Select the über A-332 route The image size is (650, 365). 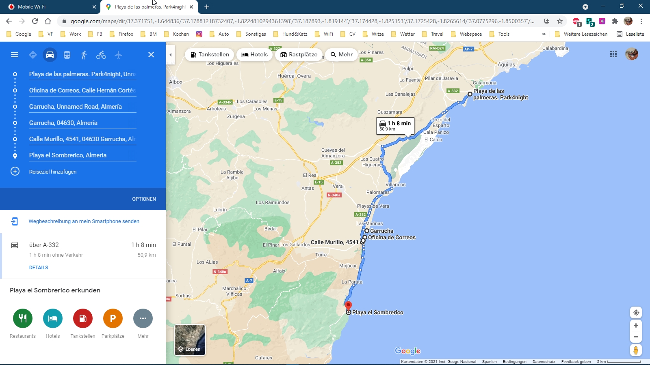click(x=83, y=255)
